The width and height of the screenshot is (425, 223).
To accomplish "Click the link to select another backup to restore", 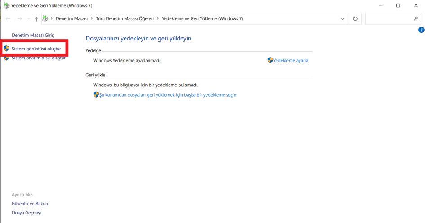I will (168, 95).
